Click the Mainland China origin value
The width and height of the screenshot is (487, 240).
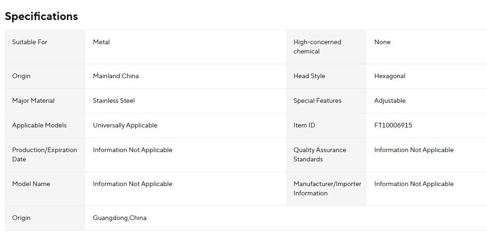[116, 76]
